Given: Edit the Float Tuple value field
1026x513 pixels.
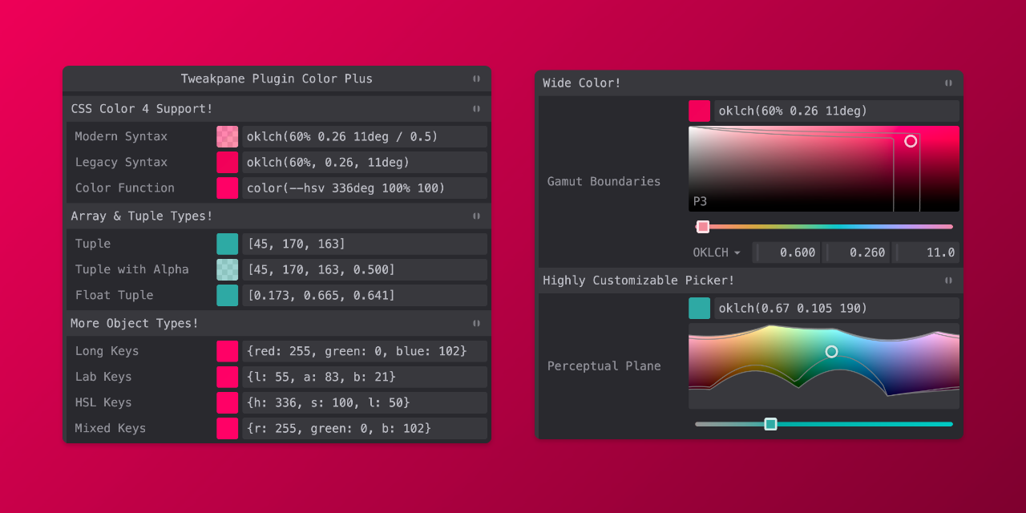Looking at the screenshot, I should click(x=365, y=295).
